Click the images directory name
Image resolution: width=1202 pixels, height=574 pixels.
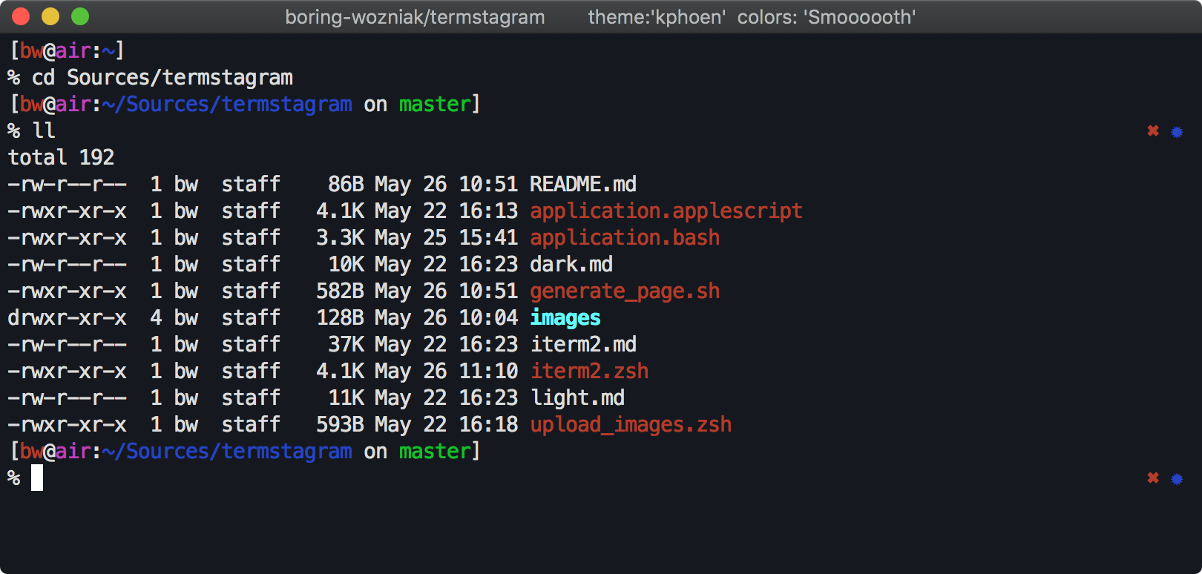pos(565,318)
